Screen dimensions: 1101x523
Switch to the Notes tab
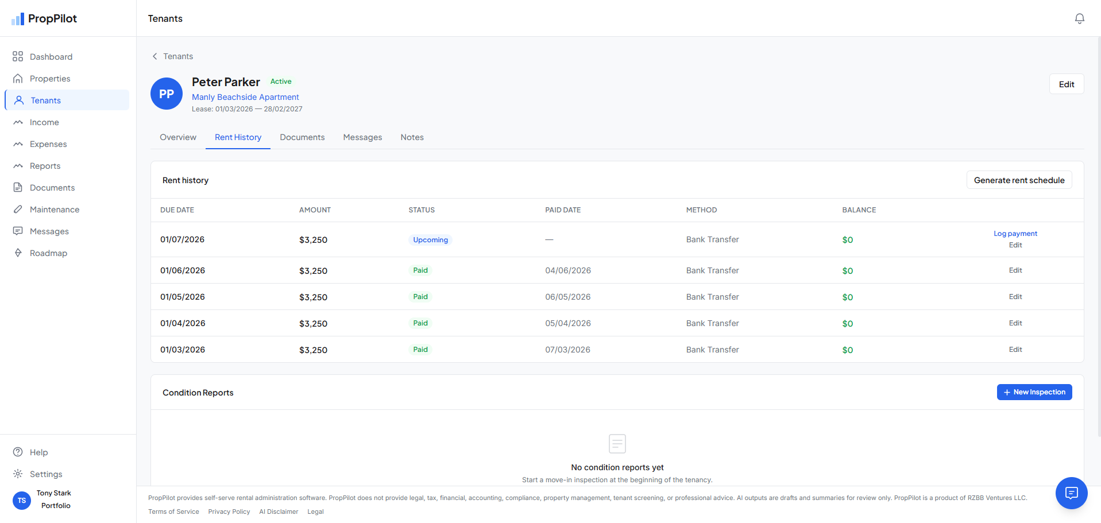click(412, 137)
